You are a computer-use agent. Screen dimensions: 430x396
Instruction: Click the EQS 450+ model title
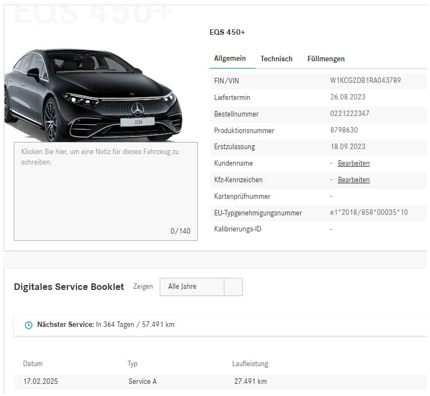coord(227,32)
